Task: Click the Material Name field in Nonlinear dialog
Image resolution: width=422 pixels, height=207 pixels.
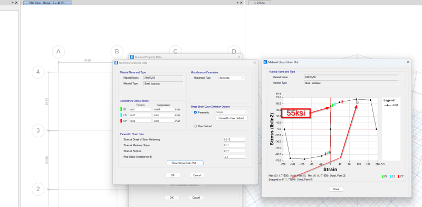Action: click(x=164, y=78)
